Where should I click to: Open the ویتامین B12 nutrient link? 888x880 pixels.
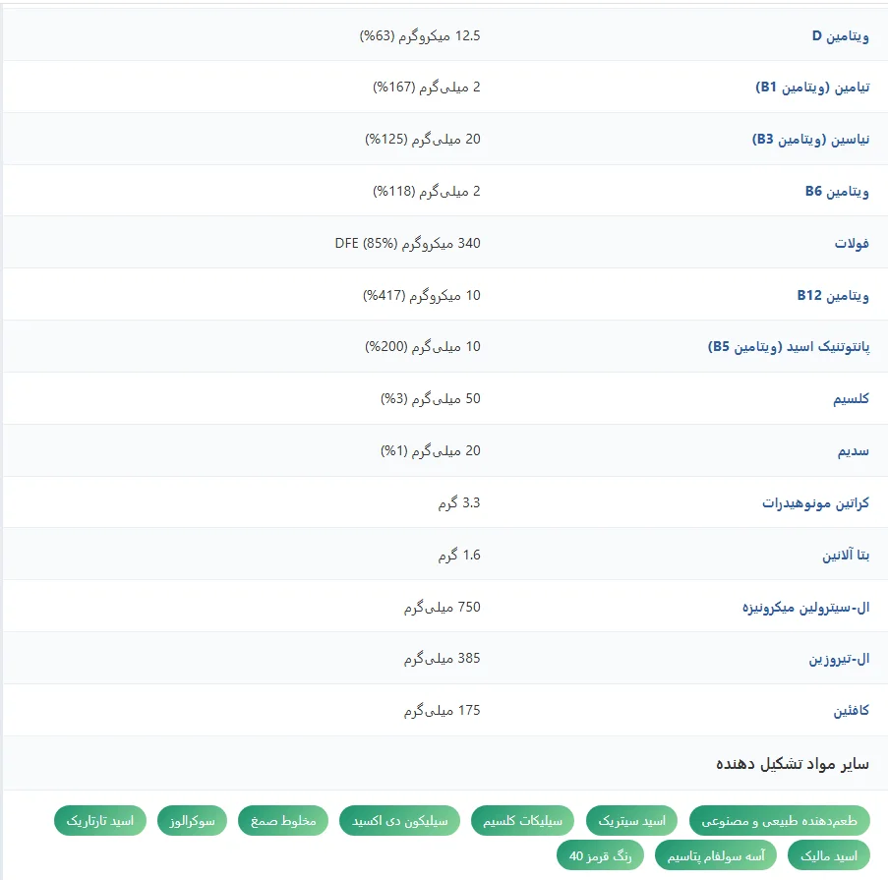point(833,295)
